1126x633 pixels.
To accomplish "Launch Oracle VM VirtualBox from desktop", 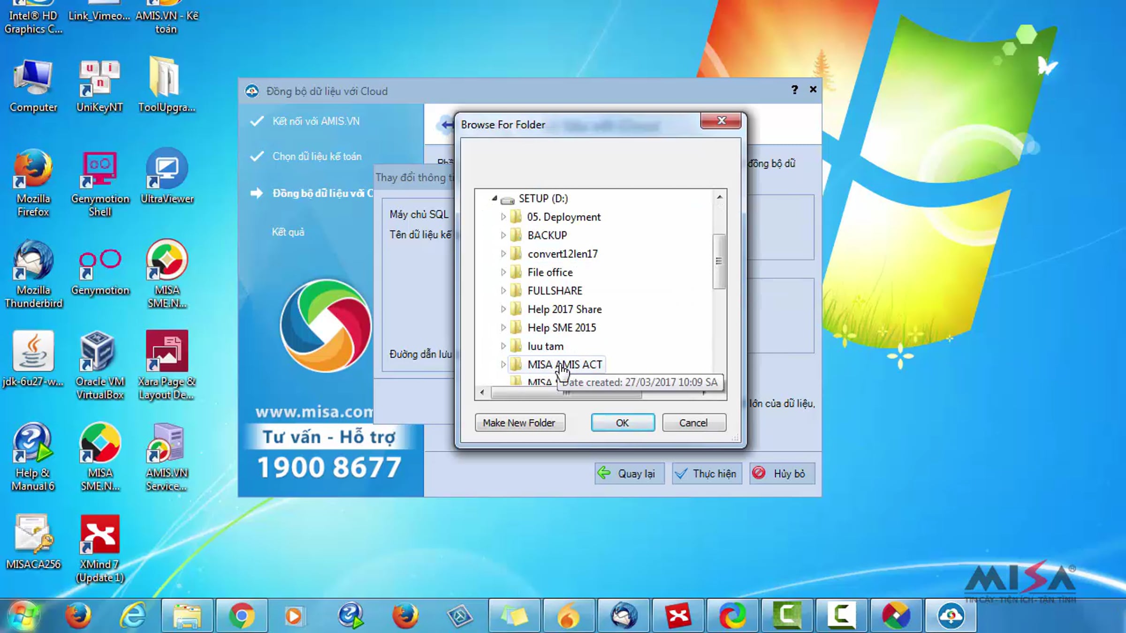I will point(99,366).
